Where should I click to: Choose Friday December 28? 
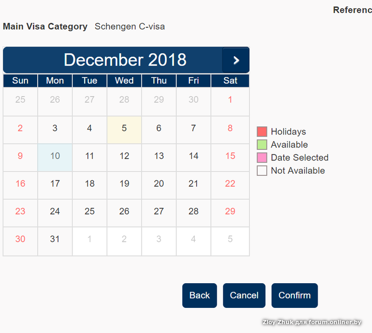pyautogui.click(x=193, y=212)
